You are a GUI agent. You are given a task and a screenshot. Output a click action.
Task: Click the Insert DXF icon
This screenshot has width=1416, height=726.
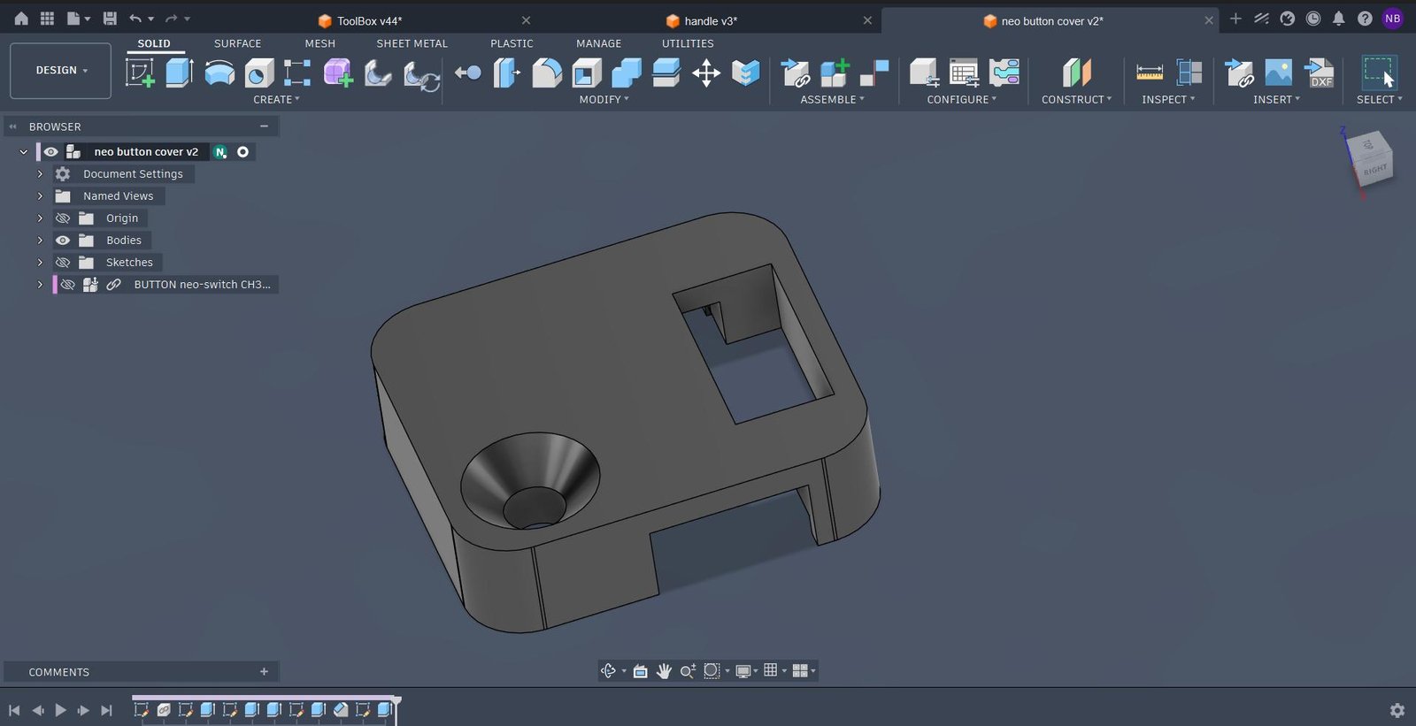(1320, 73)
